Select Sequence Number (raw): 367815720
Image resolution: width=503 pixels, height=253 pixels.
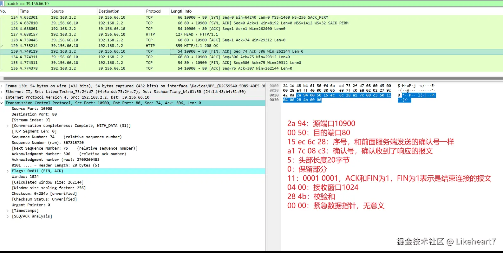(48, 143)
